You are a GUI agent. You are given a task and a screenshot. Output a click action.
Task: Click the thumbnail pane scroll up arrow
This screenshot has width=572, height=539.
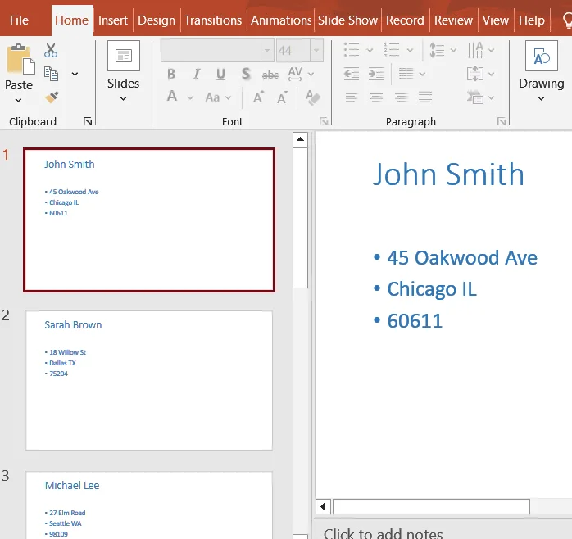300,139
